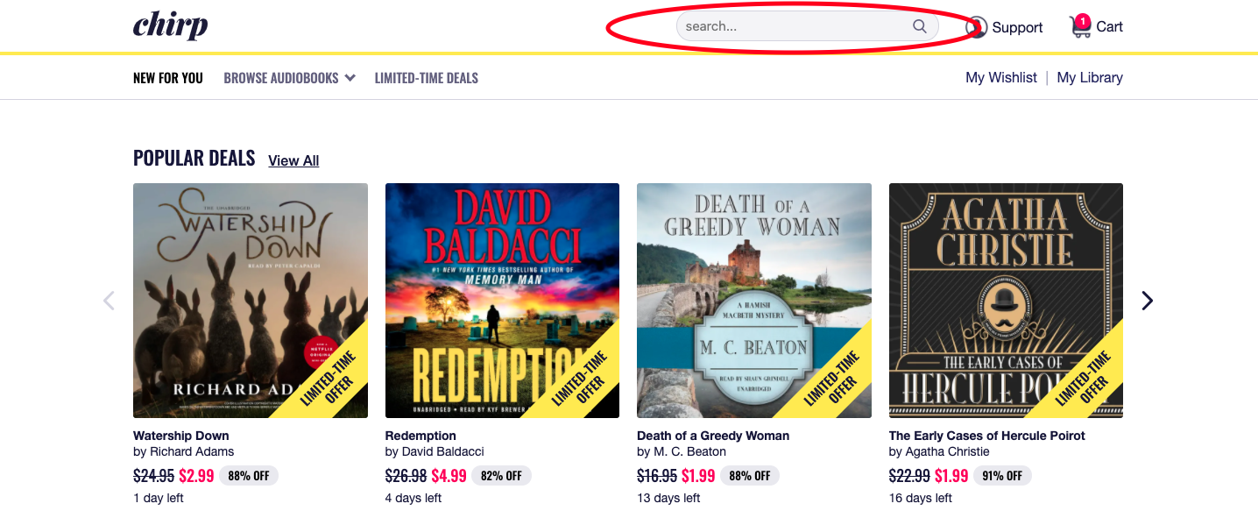Click the Chirp logo
Image resolution: width=1258 pixels, height=532 pixels.
click(170, 25)
